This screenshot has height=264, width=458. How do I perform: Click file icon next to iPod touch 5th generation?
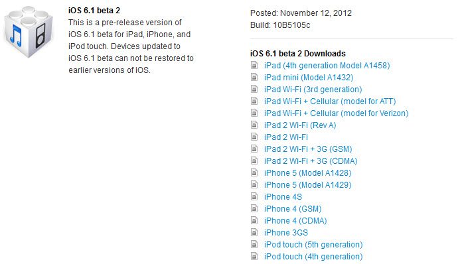click(x=254, y=245)
